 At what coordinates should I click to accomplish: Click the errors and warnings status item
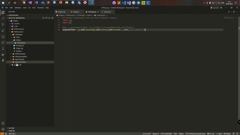[x=12, y=133]
